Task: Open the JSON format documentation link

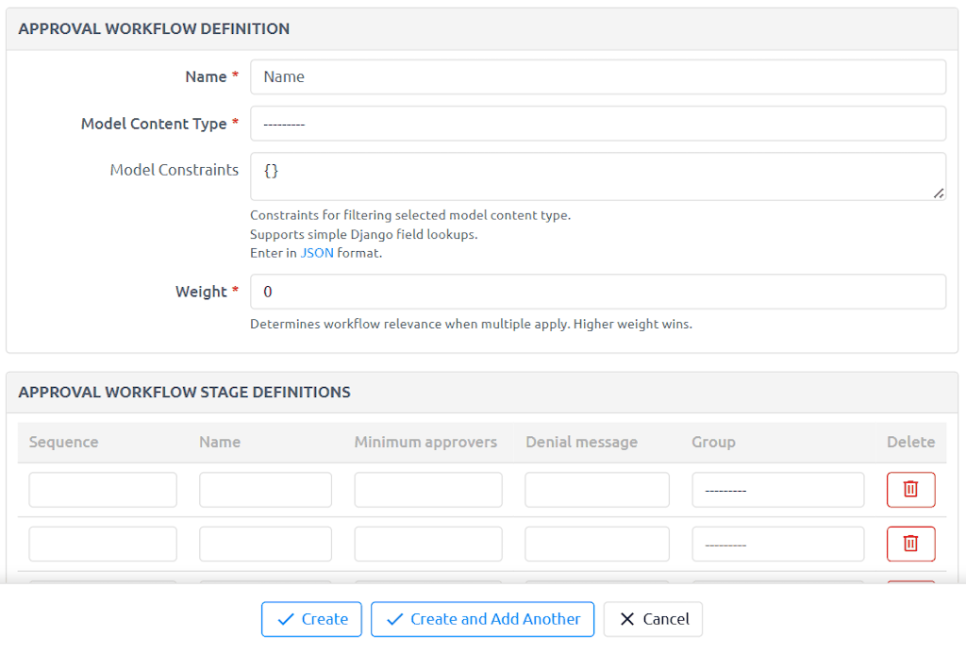Action: click(x=316, y=252)
